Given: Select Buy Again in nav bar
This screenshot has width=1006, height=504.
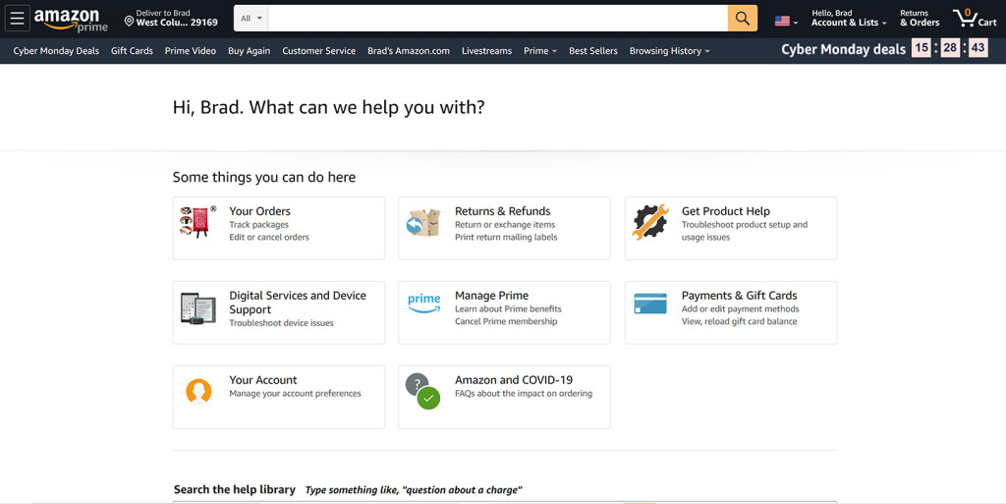Looking at the screenshot, I should (x=249, y=51).
